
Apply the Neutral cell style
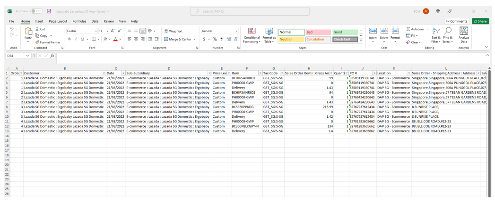click(291, 40)
